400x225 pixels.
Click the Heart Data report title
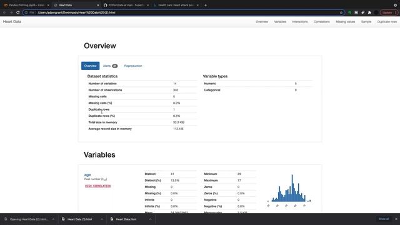coord(12,22)
